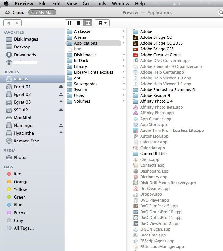Click the Dashboard.app icon
The image size is (223, 251).
tap(136, 171)
